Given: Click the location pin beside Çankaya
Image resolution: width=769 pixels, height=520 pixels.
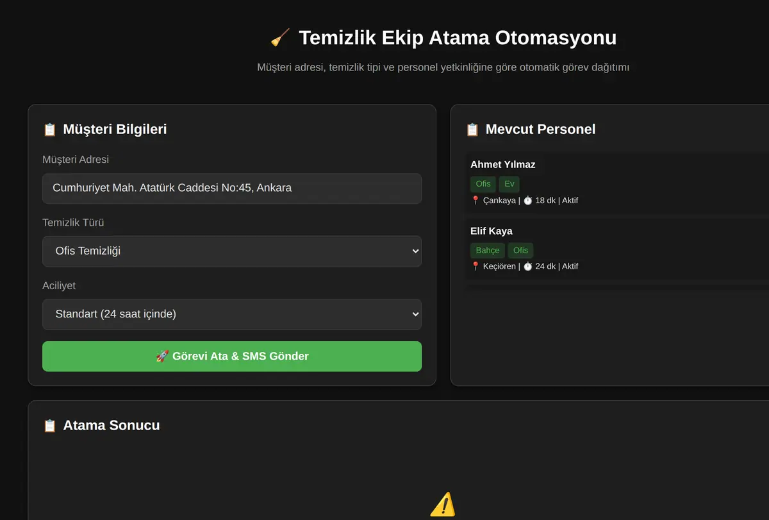Looking at the screenshot, I should [475, 200].
